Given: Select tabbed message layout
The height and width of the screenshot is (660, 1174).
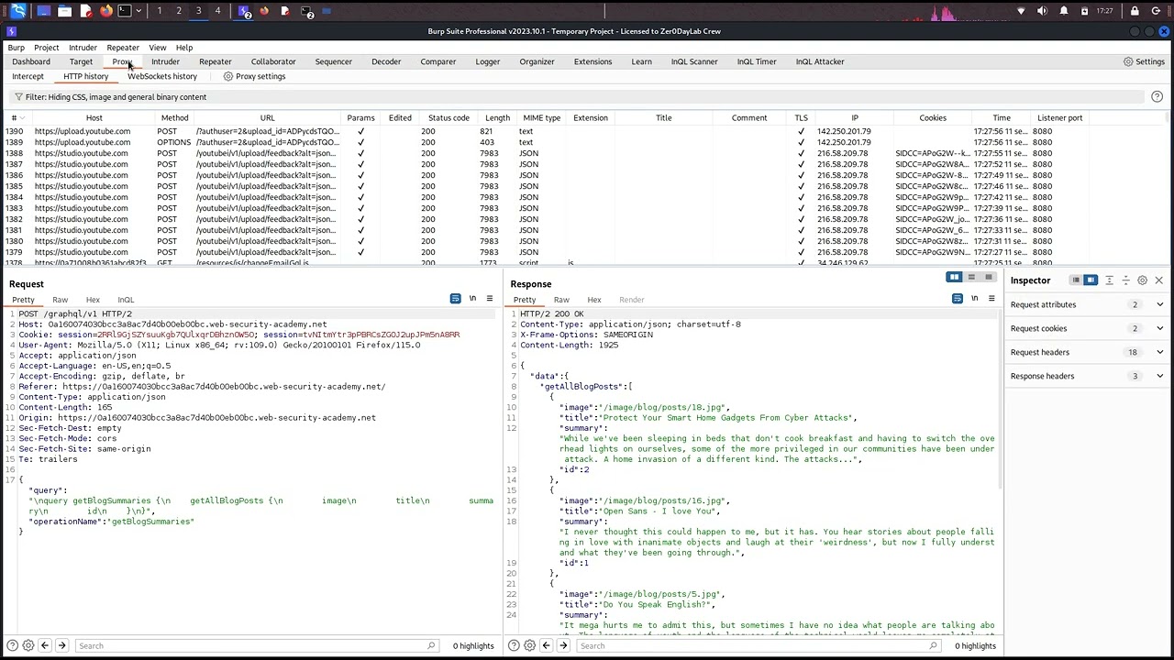Looking at the screenshot, I should click(988, 277).
